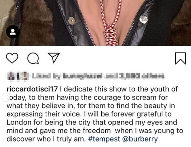Screen dimensions: 191x147
Task: Visit the @burberry mention
Action: coord(140,139)
